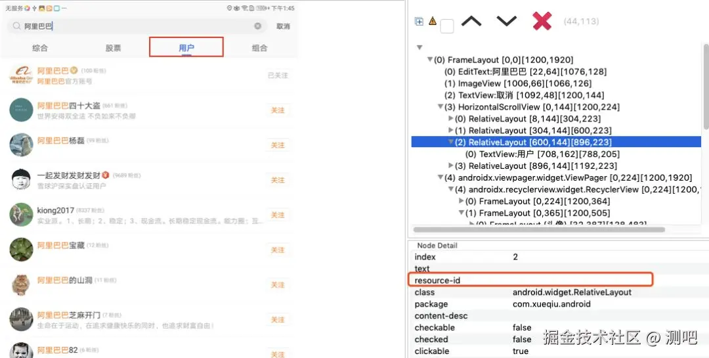
Task: Select EditText:阿里巴巴 tree node
Action: [x=525, y=72]
